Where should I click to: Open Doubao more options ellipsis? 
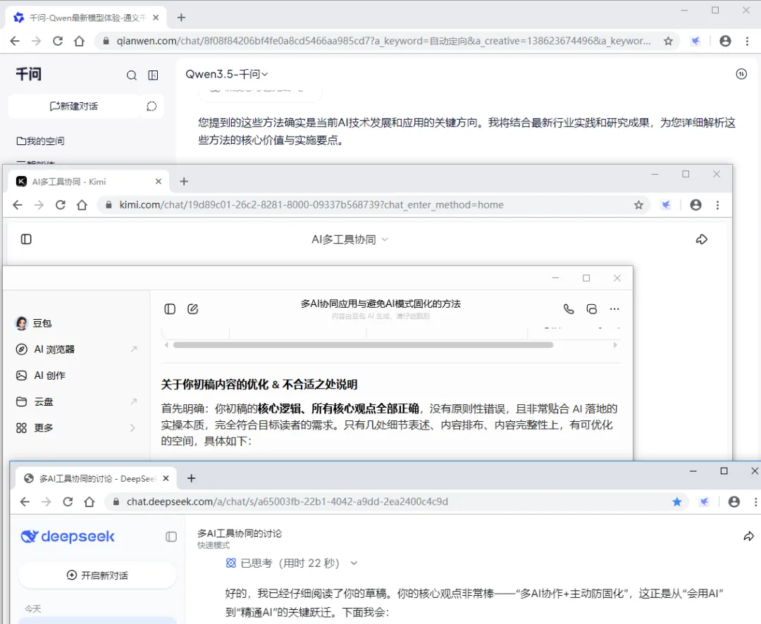pos(614,309)
